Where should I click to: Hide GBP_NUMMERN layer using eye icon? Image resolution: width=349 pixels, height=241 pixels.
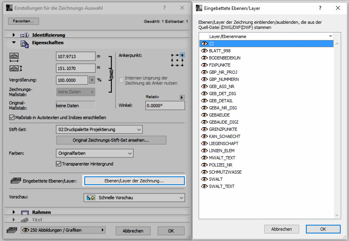click(204, 79)
